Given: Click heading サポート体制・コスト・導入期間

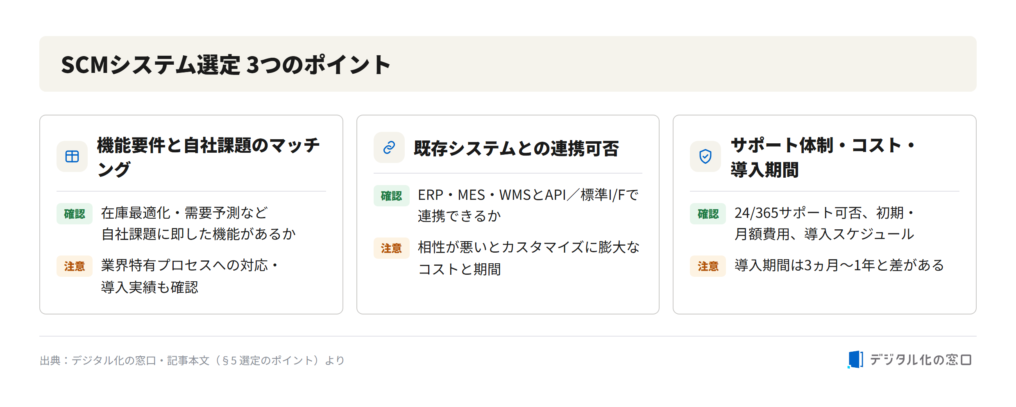Looking at the screenshot, I should pyautogui.click(x=823, y=157).
